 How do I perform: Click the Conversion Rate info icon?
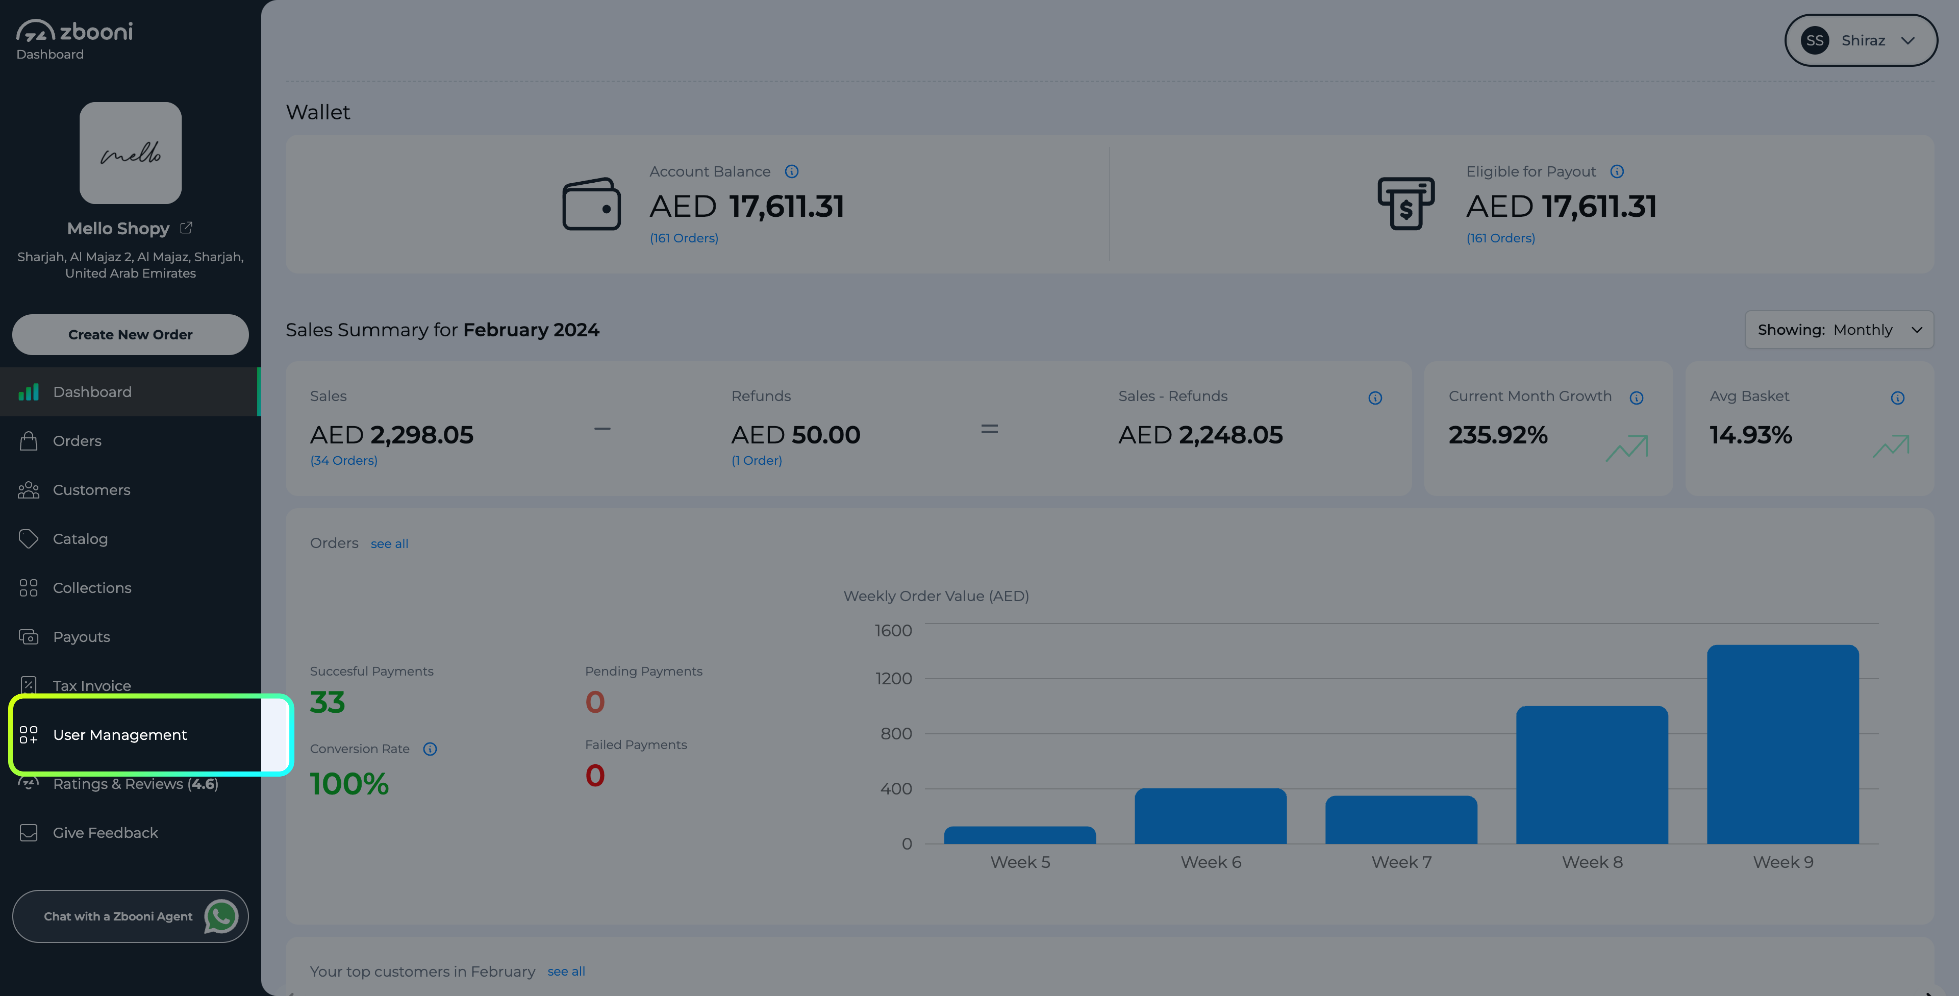coord(430,749)
